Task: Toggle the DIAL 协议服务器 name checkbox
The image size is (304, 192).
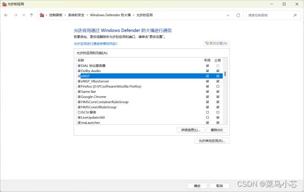Action: point(79,66)
